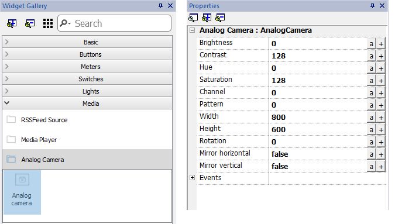Expand the Buttons widget category

87,54
